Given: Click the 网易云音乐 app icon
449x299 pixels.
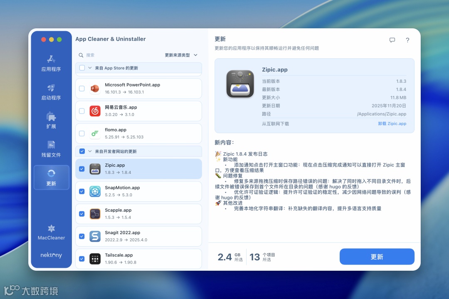Looking at the screenshot, I should click(95, 111).
